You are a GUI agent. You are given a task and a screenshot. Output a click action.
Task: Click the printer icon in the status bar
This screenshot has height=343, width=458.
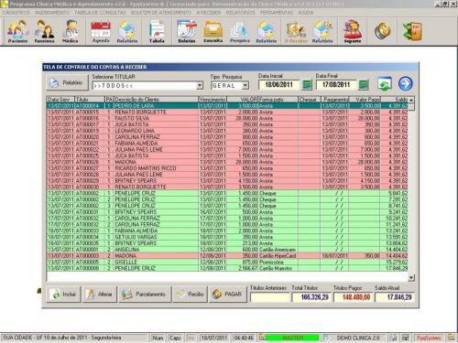tap(394, 338)
